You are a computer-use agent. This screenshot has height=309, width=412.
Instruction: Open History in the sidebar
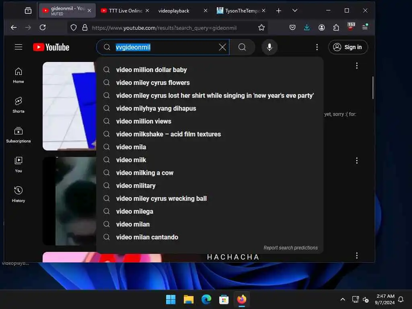[19, 194]
